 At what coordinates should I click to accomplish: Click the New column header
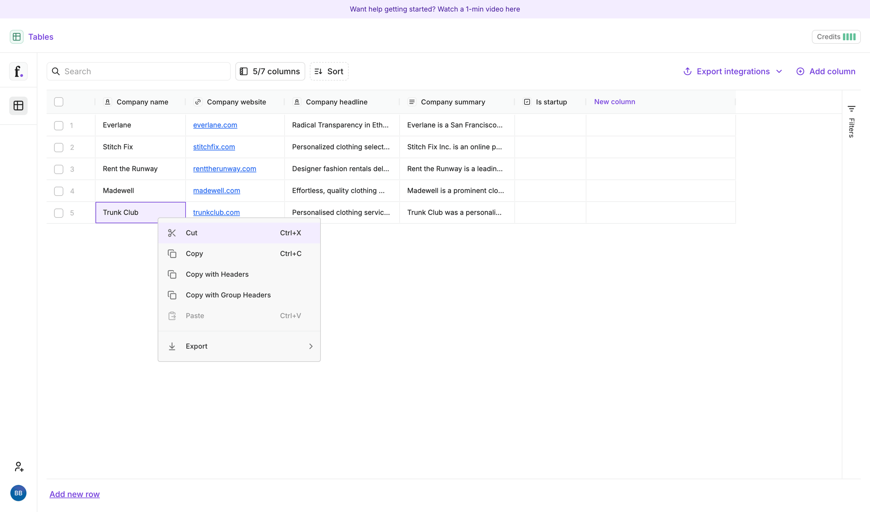click(614, 102)
